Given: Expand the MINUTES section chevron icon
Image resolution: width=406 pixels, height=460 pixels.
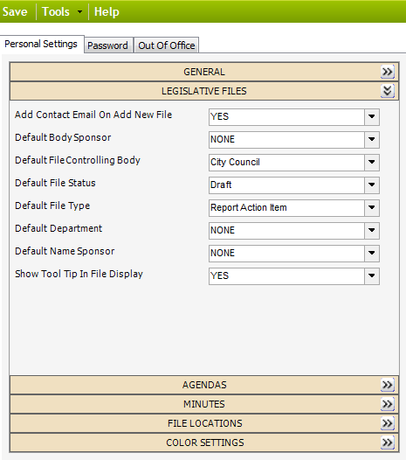Looking at the screenshot, I should click(x=388, y=404).
